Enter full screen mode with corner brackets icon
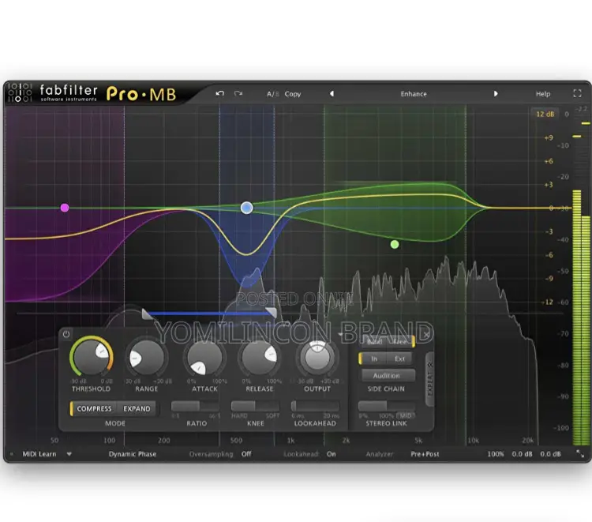The height and width of the screenshot is (522, 592). coord(577,93)
